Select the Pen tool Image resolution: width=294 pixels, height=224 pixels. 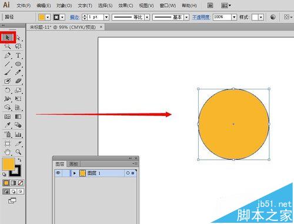click(x=8, y=55)
